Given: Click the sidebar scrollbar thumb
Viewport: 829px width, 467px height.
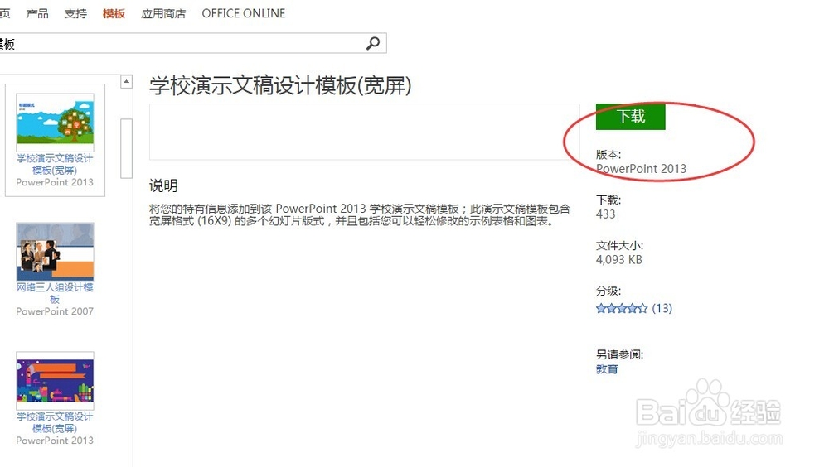Looking at the screenshot, I should (126, 148).
